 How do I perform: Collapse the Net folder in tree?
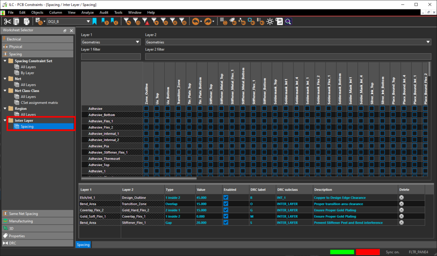tap(5, 79)
